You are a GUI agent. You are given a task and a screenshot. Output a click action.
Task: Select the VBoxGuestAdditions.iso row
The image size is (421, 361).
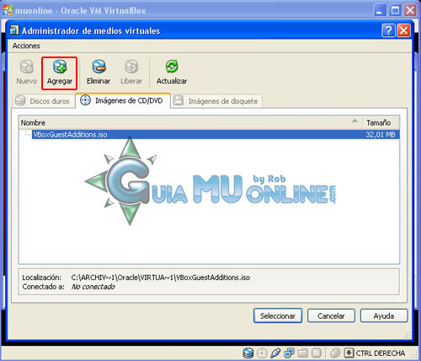tap(210, 134)
